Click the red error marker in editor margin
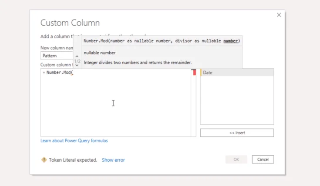The height and width of the screenshot is (186, 320). 194,72
